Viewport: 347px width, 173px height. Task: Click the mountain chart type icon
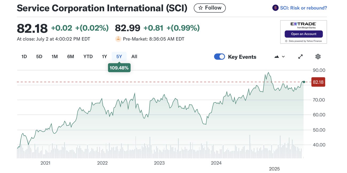click(x=277, y=57)
